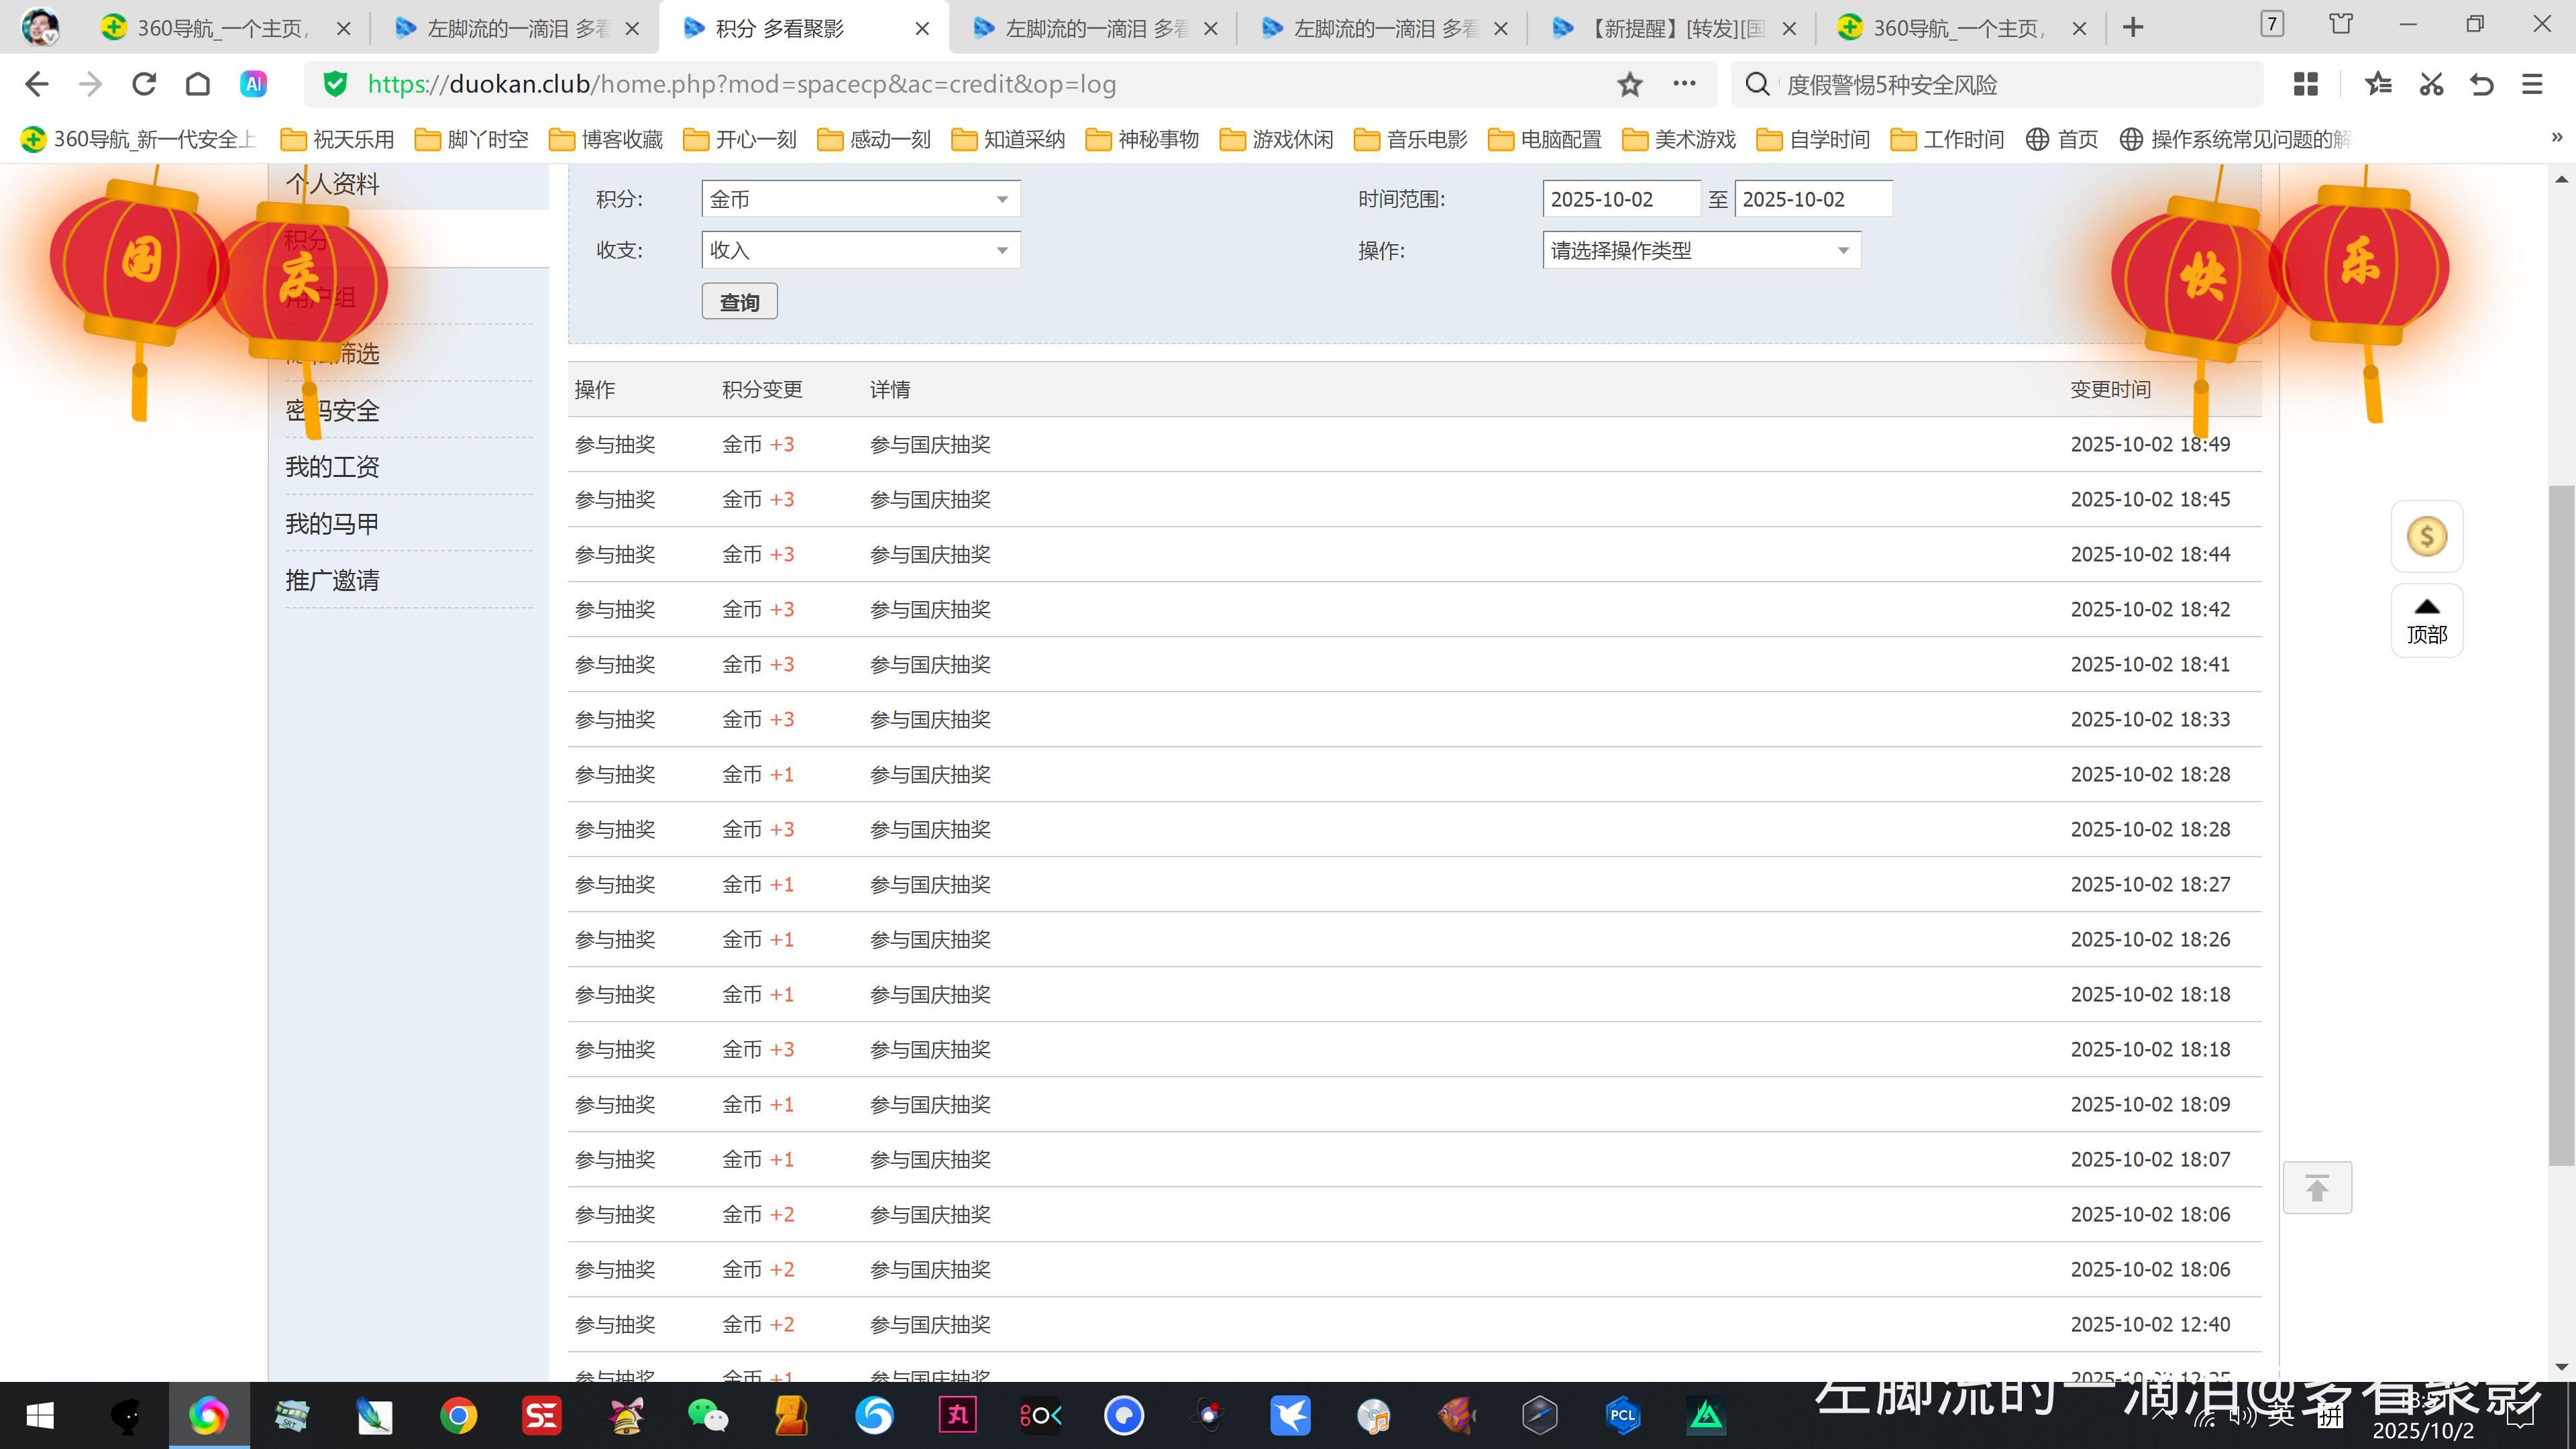Viewport: 2576px width, 1449px height.
Task: Click the browser reload page icon
Action: coord(144,84)
